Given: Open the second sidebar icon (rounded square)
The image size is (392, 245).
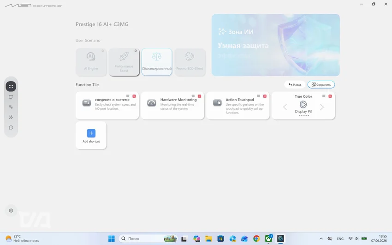Looking at the screenshot, I should 11,97.
